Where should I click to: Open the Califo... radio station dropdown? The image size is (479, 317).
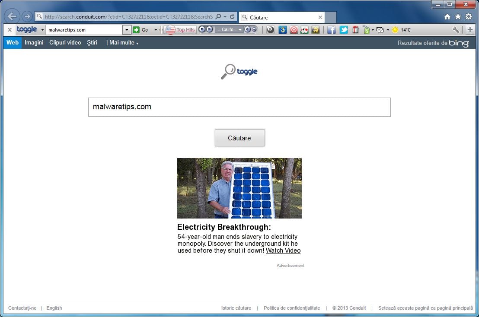tap(229, 30)
